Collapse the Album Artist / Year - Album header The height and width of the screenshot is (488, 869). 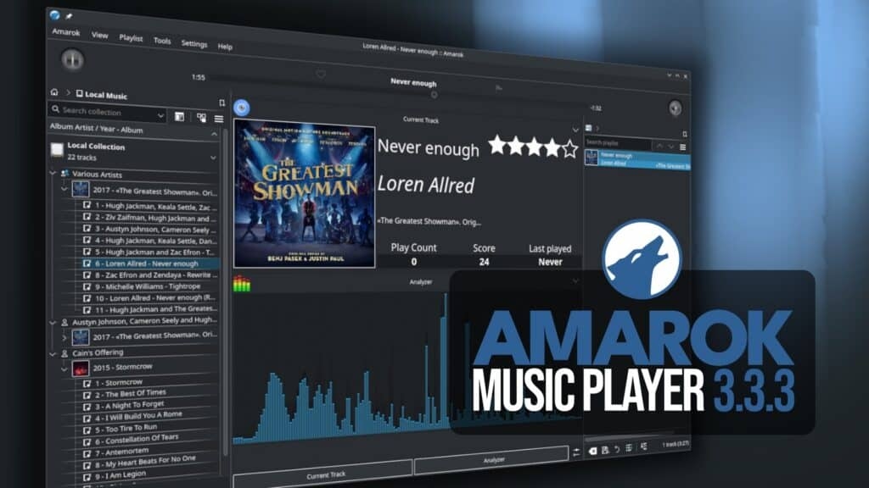click(214, 134)
